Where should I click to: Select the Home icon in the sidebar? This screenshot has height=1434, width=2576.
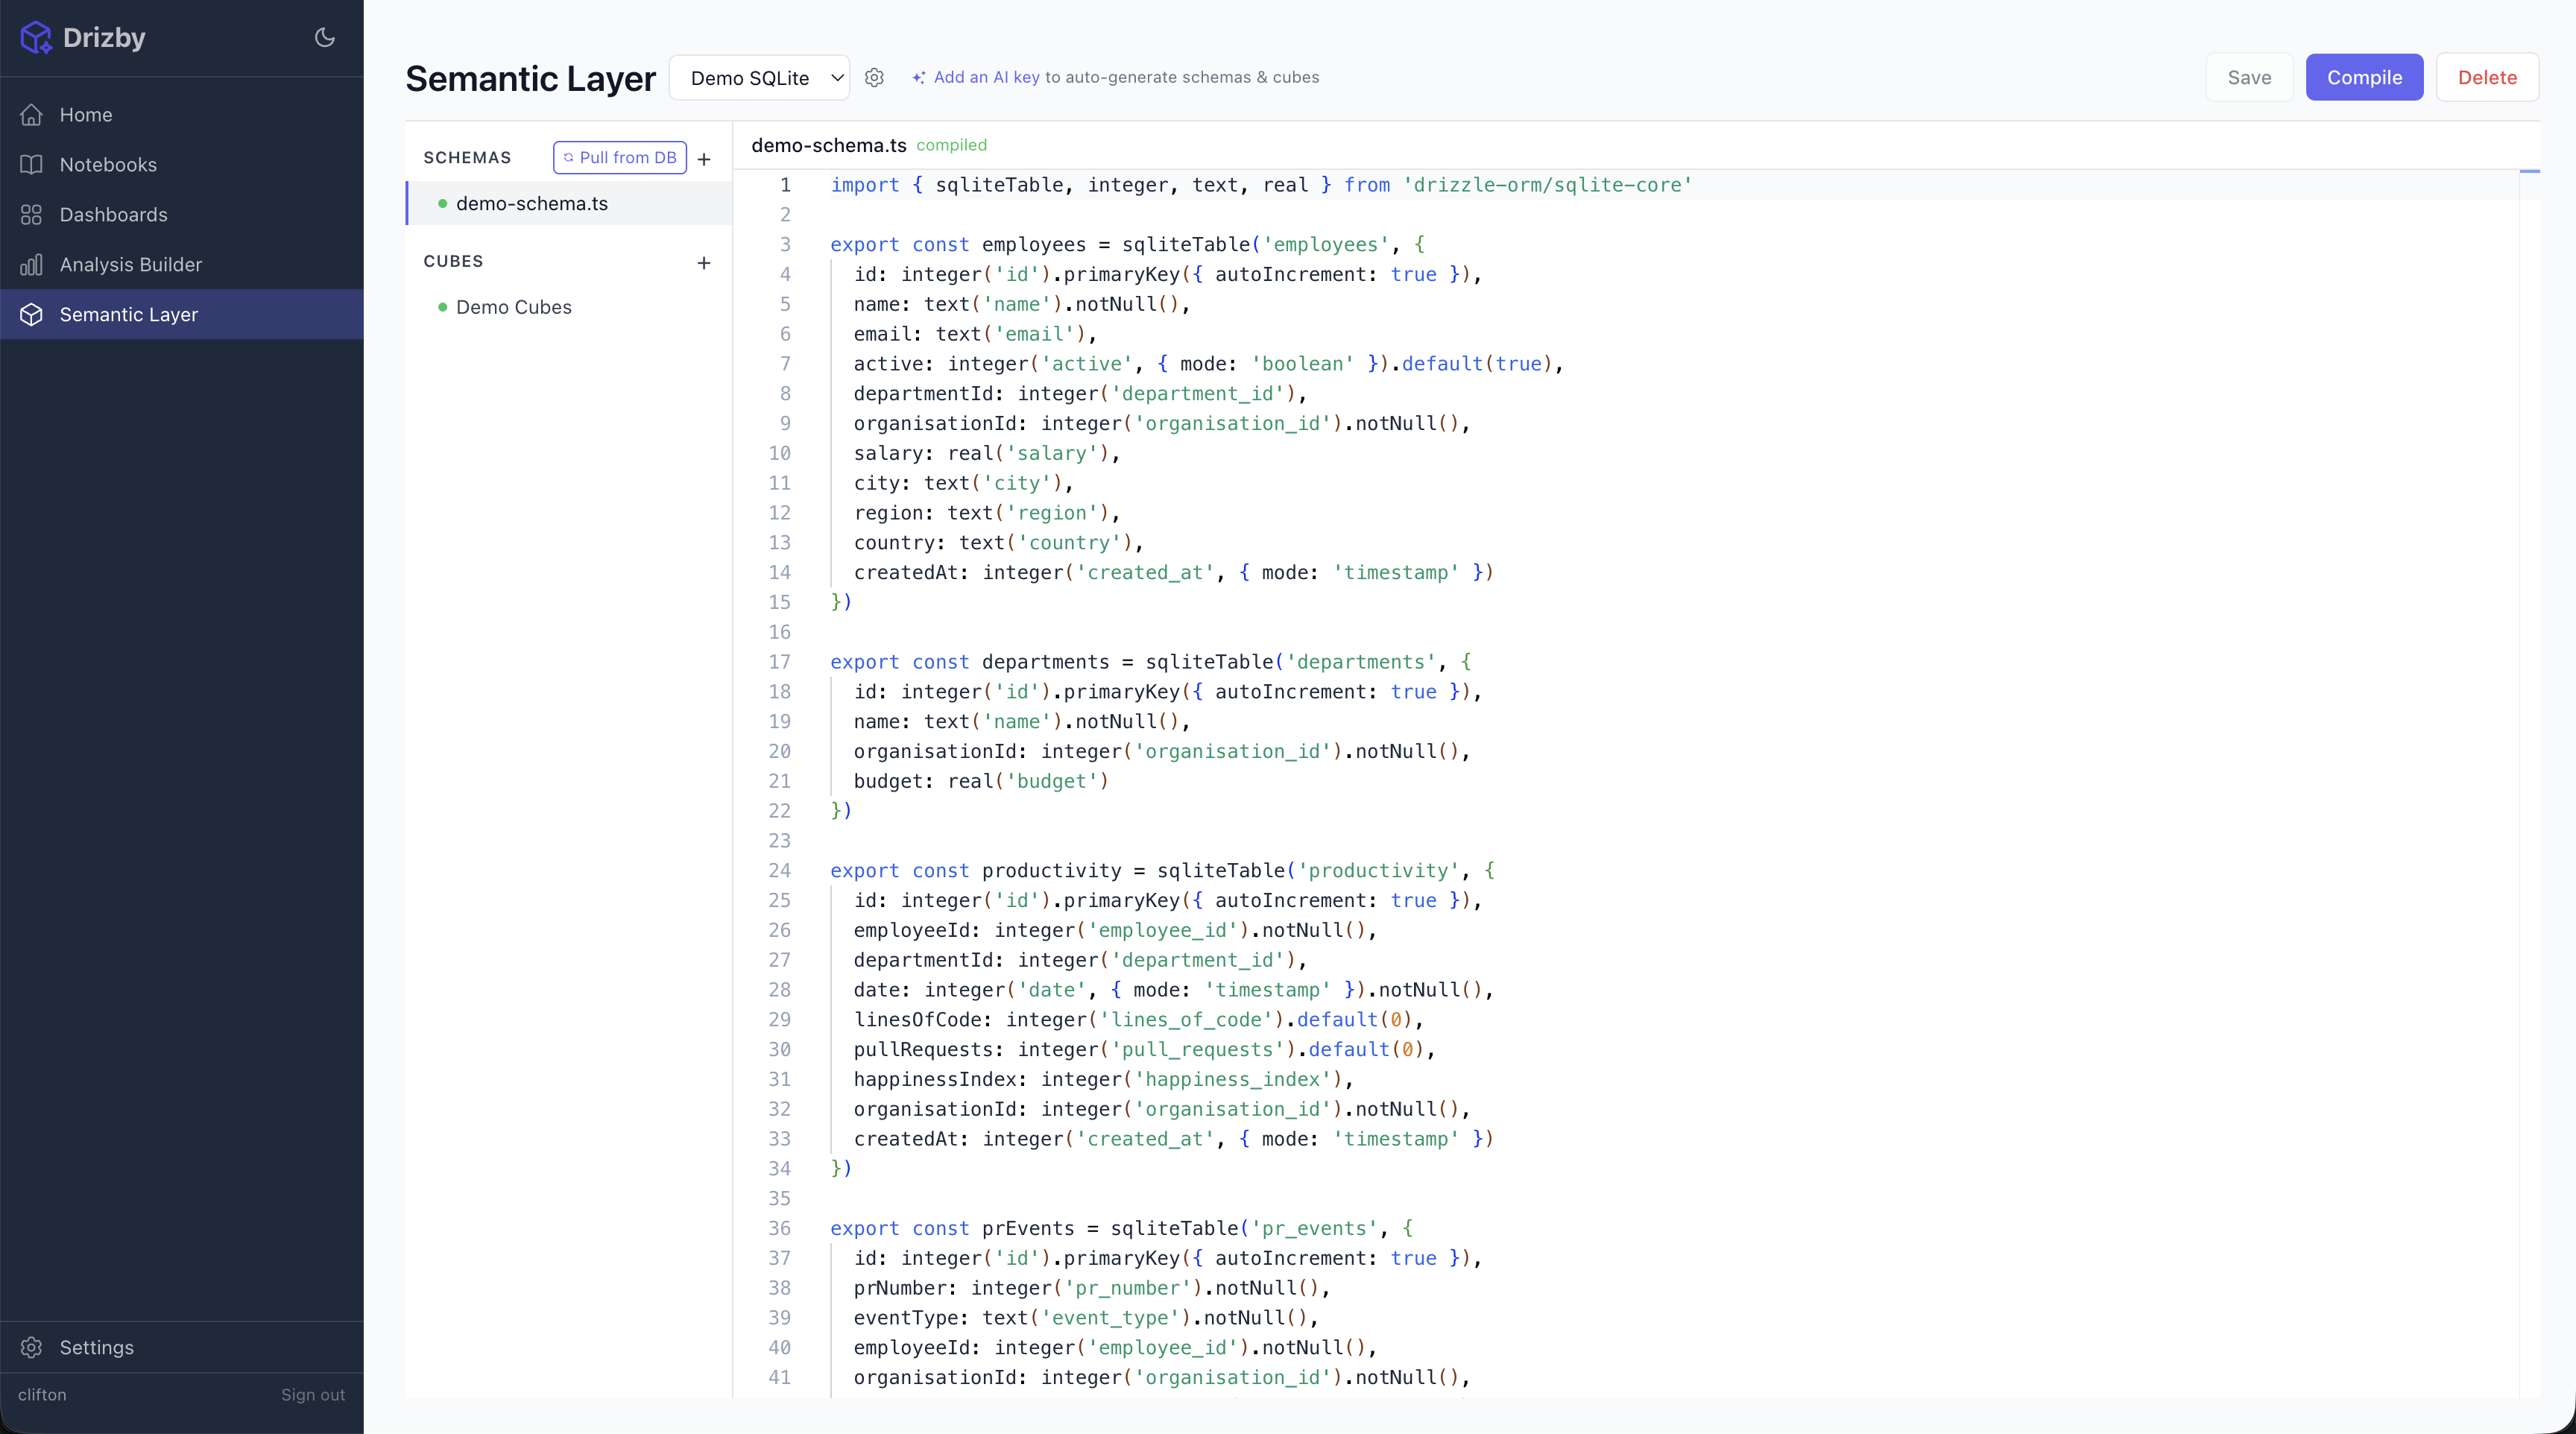pyautogui.click(x=32, y=114)
